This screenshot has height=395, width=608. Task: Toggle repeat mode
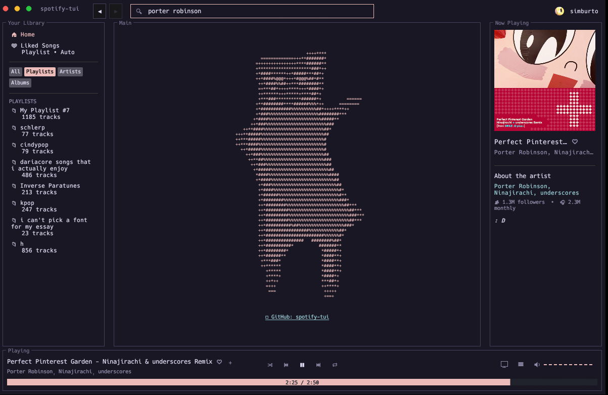click(335, 365)
